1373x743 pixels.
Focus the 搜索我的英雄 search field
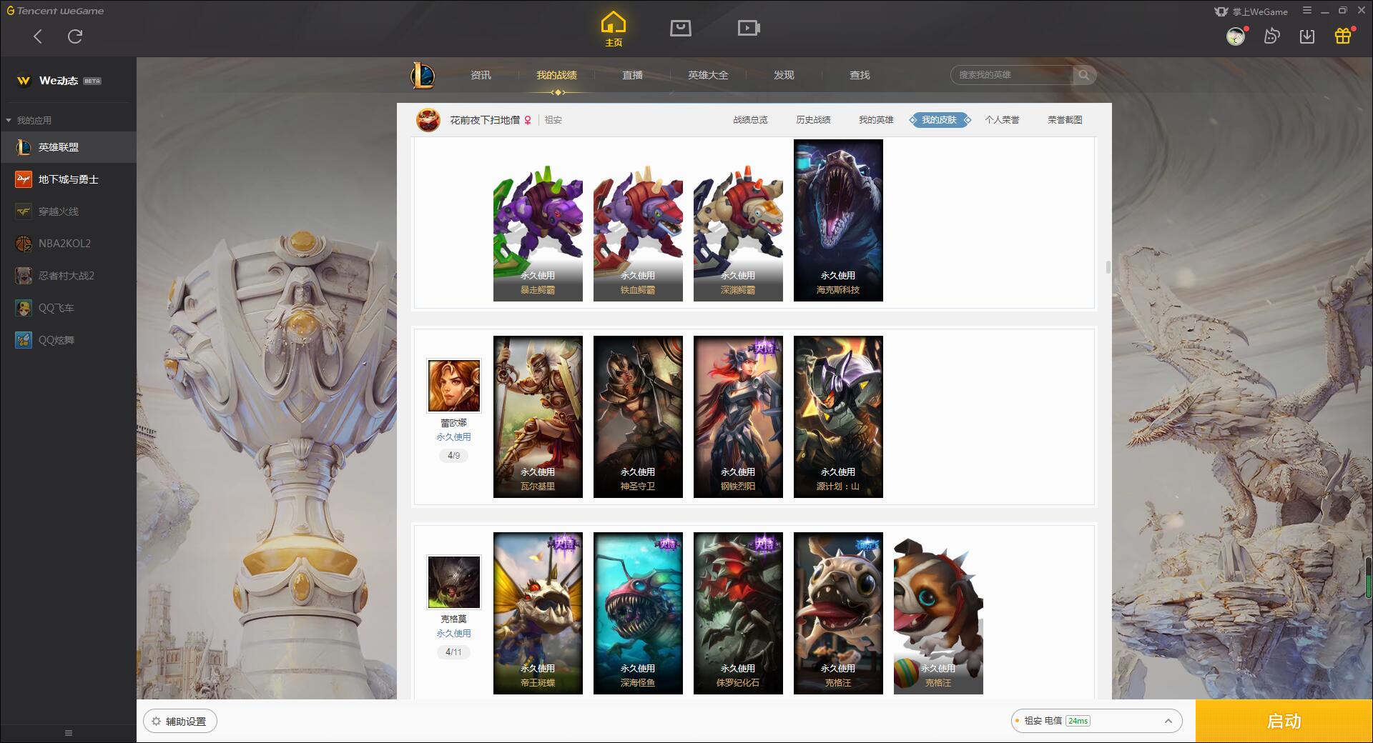[x=1013, y=75]
